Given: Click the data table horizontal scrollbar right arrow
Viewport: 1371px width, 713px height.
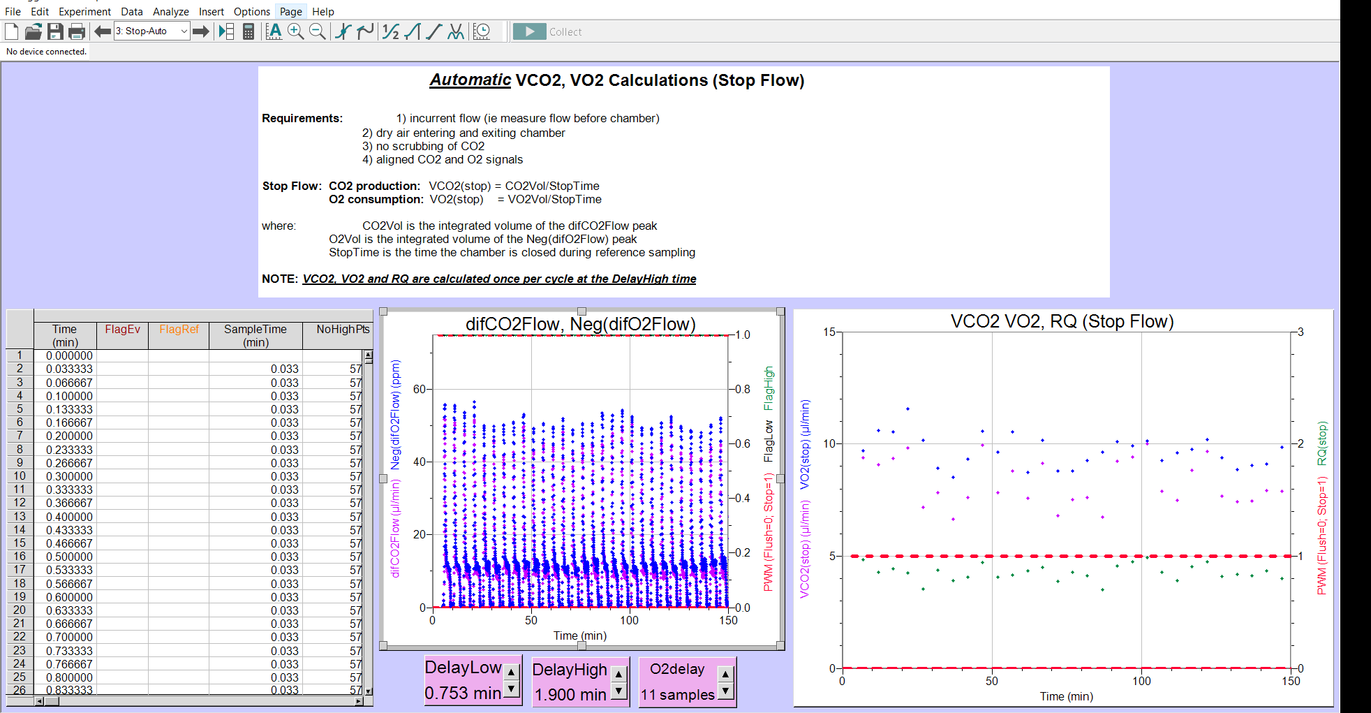Looking at the screenshot, I should (x=358, y=701).
